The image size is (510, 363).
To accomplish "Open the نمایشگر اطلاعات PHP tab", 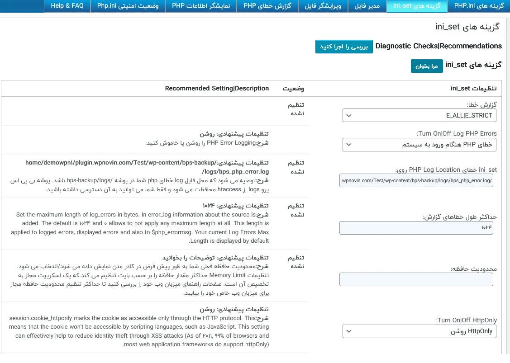I will pyautogui.click(x=201, y=6).
